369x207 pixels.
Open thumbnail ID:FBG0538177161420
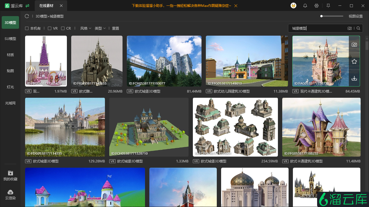(x=46, y=61)
